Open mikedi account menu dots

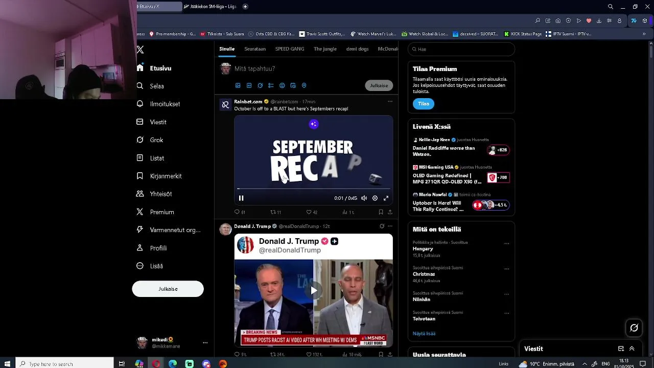[205, 343]
